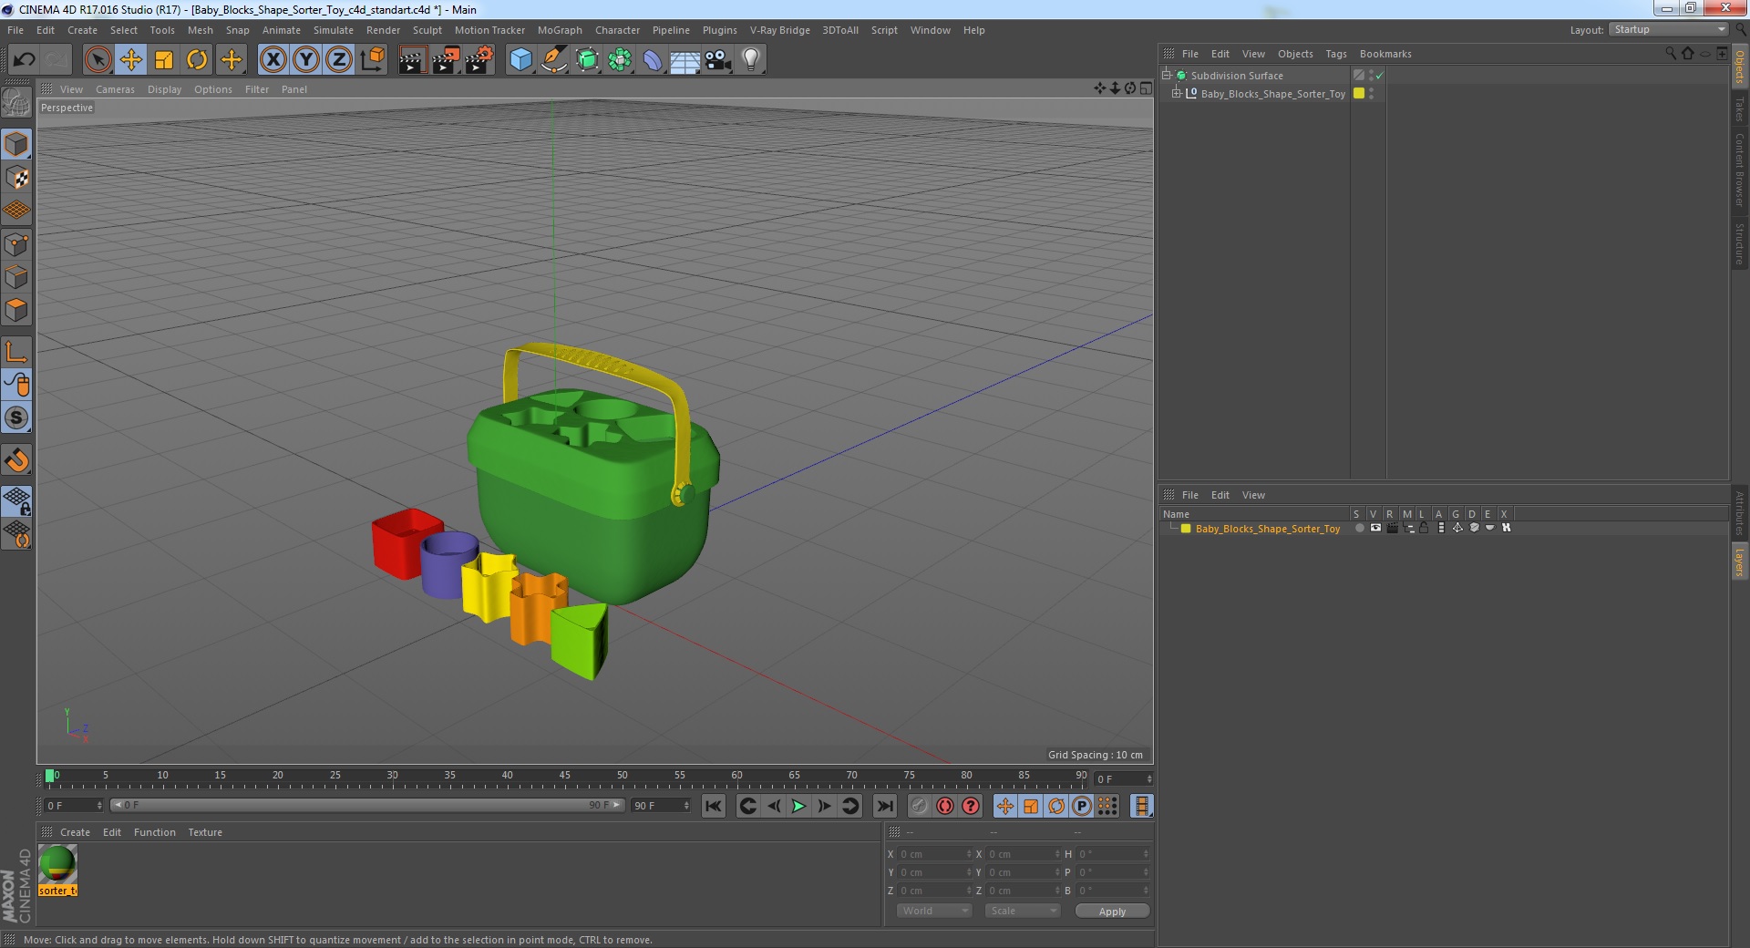Click the Apply button
The height and width of the screenshot is (948, 1750).
(1112, 911)
